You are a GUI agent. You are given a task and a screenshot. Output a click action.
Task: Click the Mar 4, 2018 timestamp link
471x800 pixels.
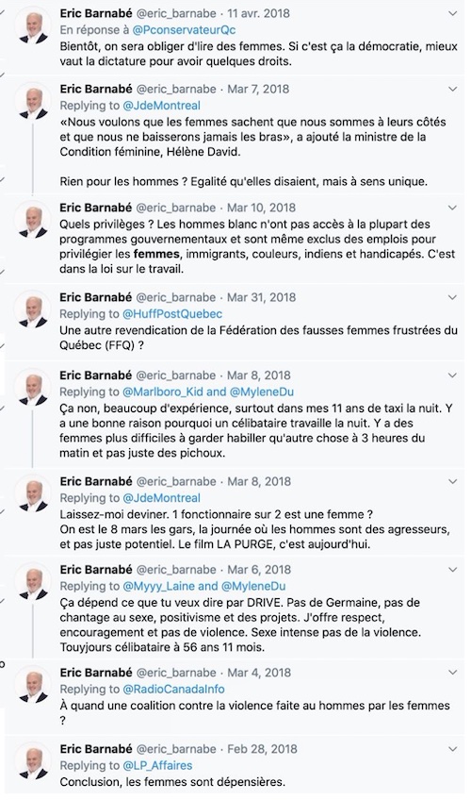(x=259, y=673)
